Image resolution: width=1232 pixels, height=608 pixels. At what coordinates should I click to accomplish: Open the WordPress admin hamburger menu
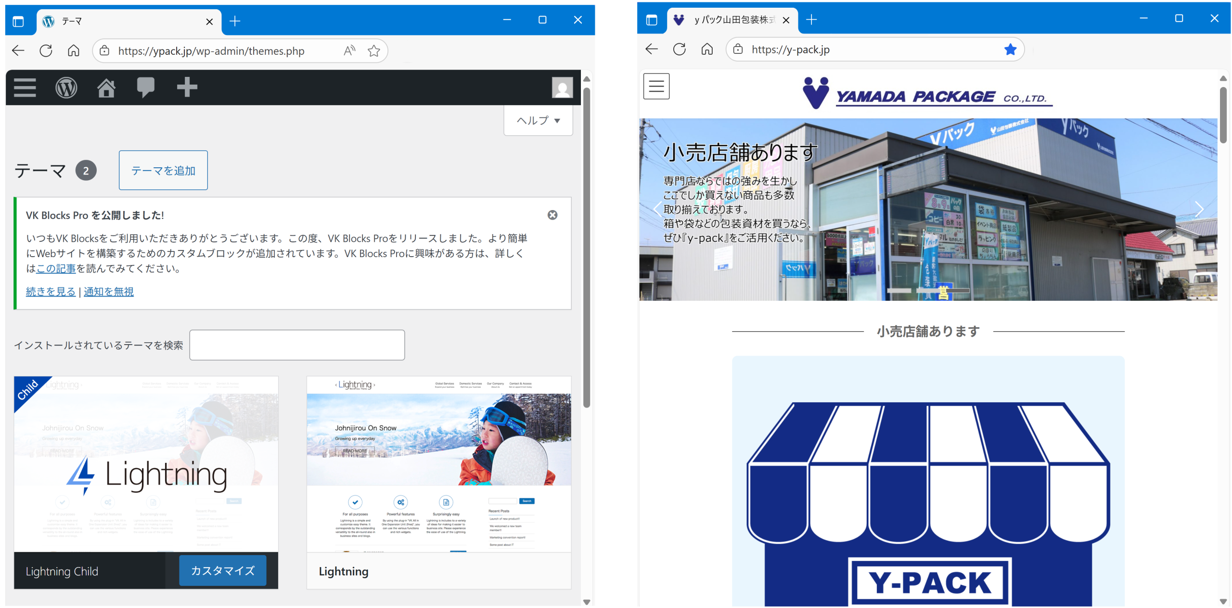(x=25, y=88)
